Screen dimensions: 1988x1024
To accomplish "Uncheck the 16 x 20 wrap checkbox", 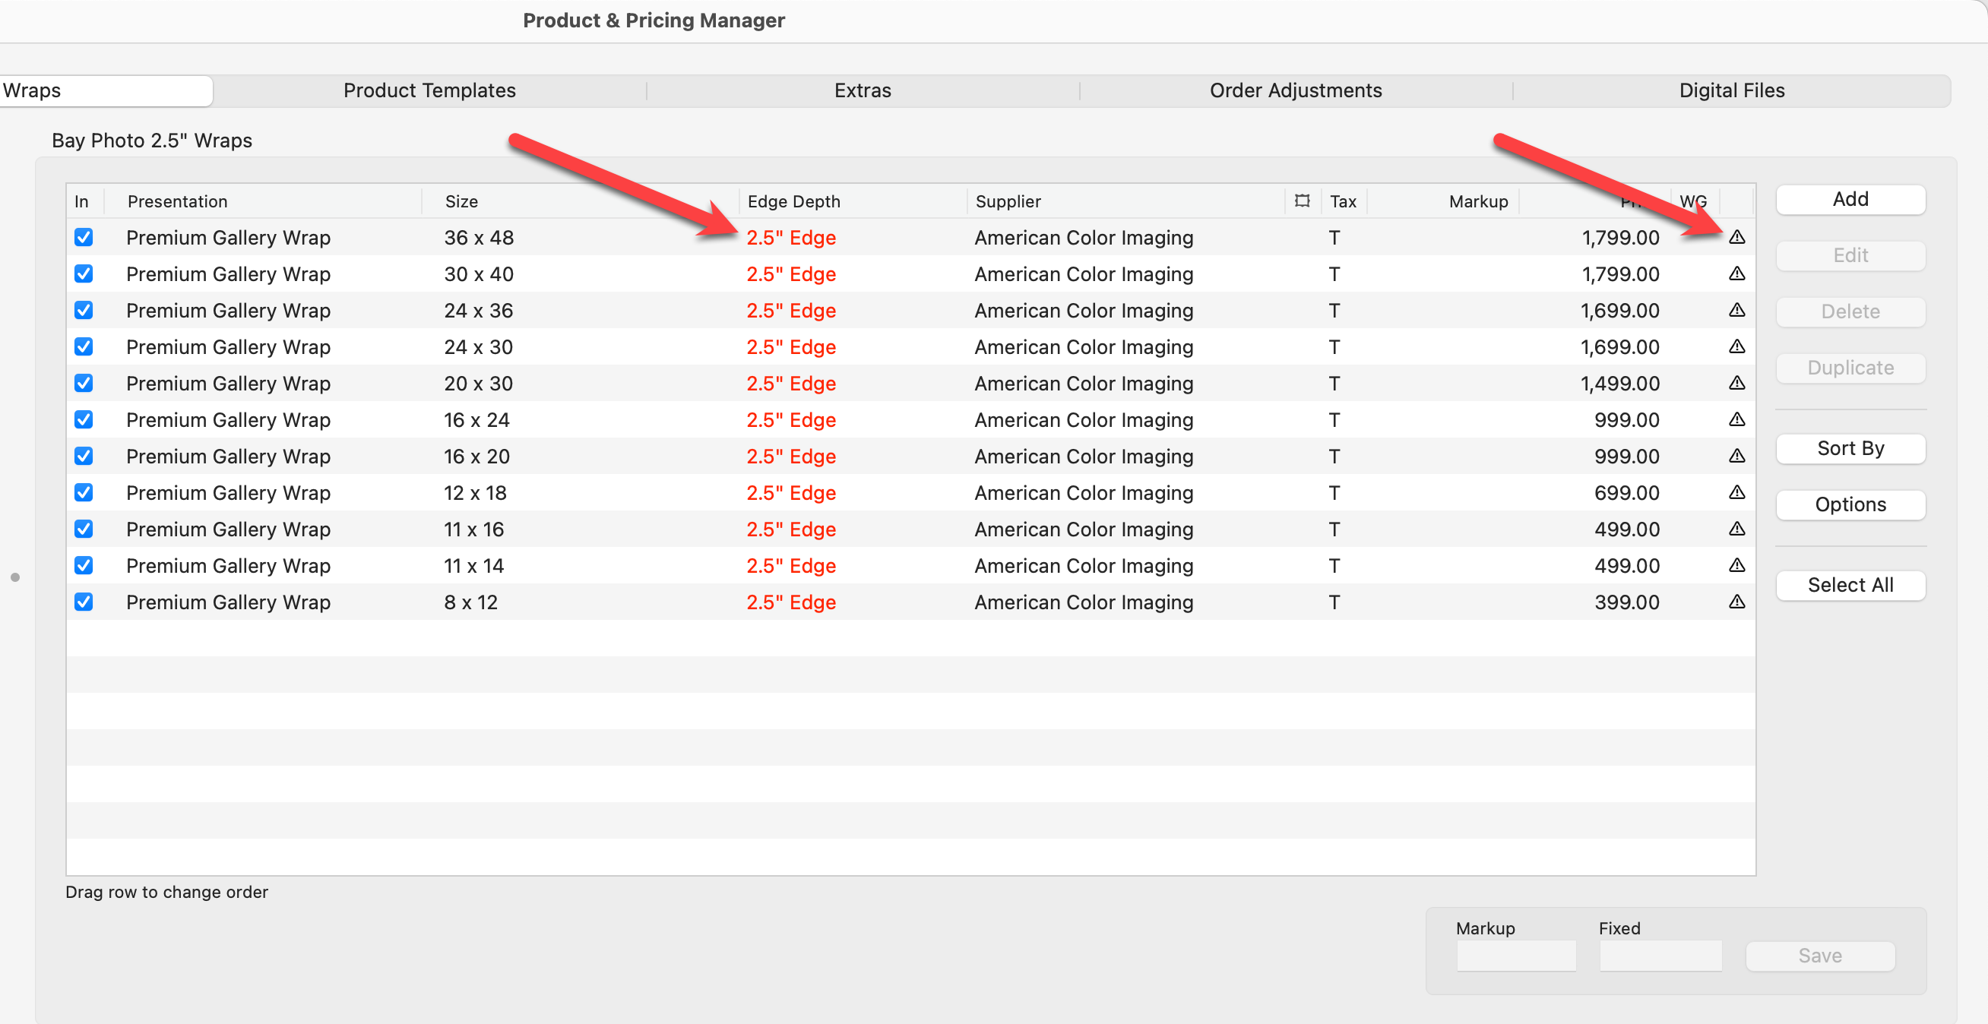I will point(84,456).
